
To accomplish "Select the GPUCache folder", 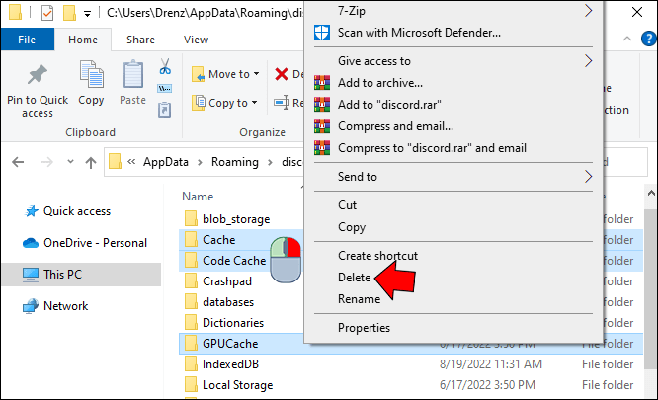I will pos(230,344).
